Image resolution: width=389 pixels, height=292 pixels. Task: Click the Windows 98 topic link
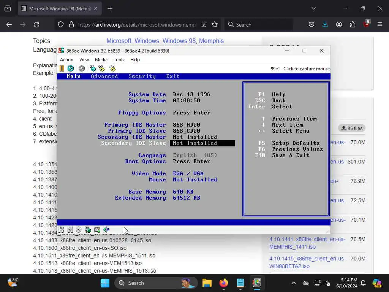pos(179,41)
